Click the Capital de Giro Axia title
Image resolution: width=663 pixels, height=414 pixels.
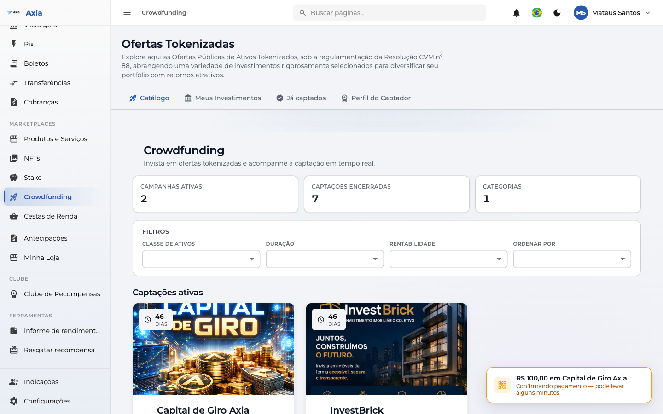pos(203,409)
